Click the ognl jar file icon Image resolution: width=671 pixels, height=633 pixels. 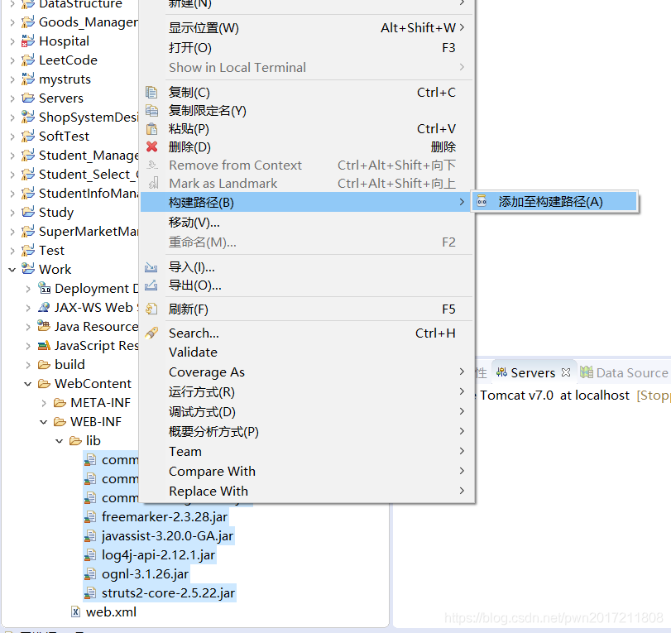click(x=90, y=574)
